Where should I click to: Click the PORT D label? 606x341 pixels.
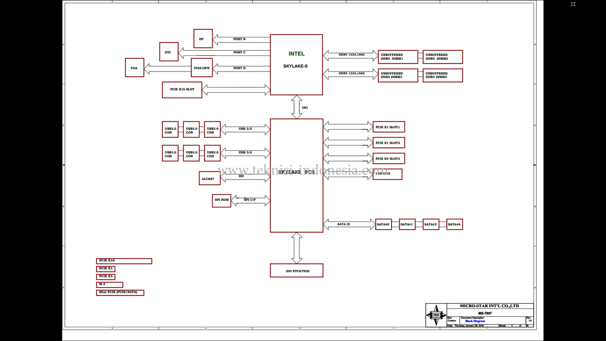240,68
